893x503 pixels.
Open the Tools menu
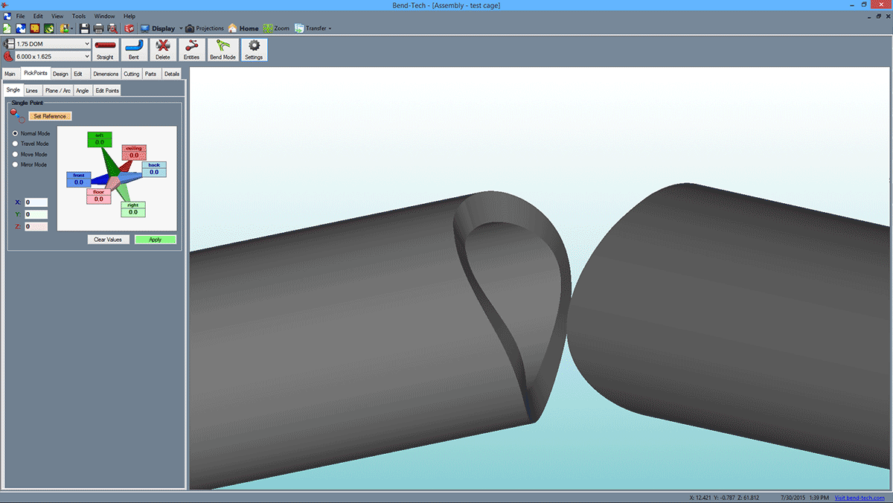tap(79, 16)
